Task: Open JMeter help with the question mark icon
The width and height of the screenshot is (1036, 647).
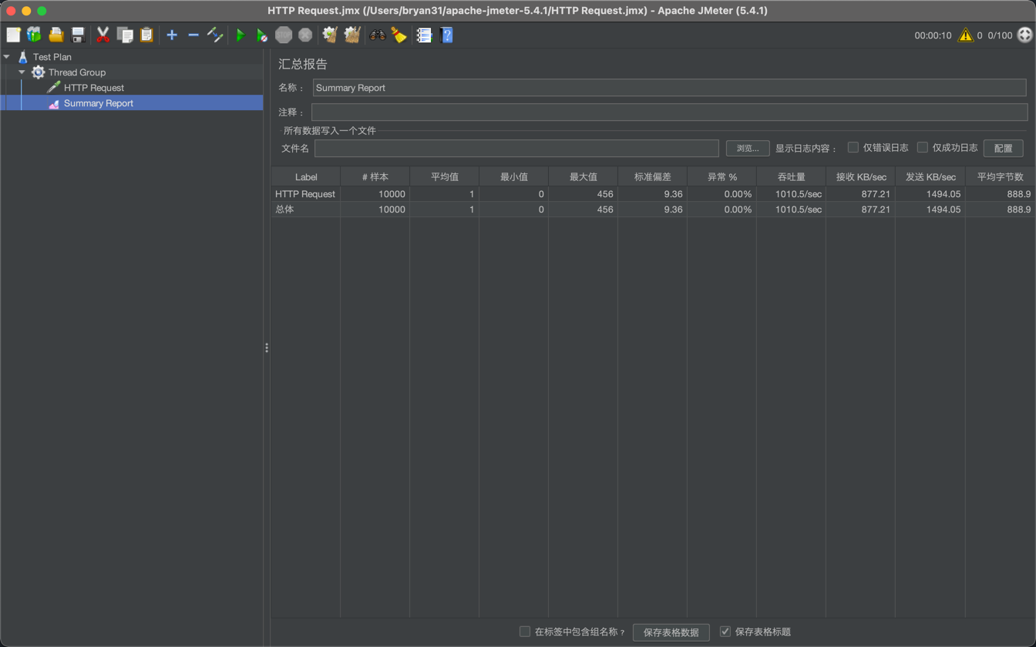Action: (x=446, y=35)
